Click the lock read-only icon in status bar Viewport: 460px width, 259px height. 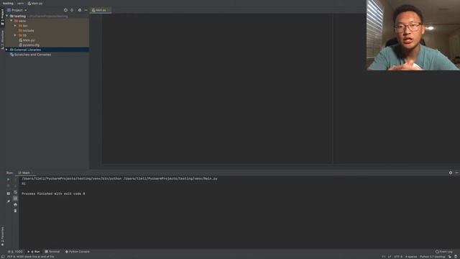[x=450, y=257]
